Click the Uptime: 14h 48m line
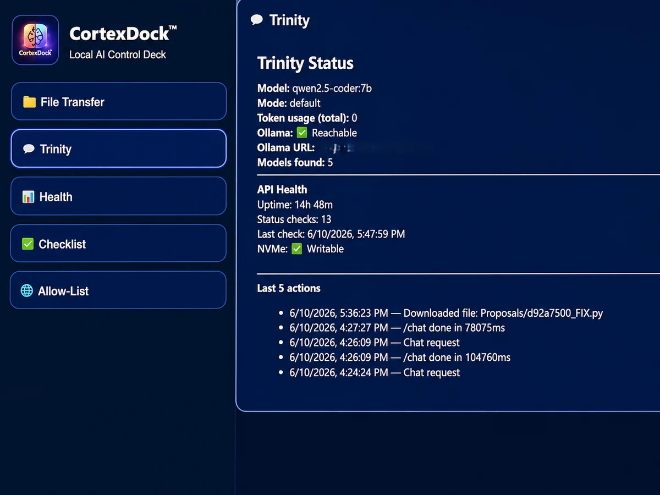This screenshot has width=660, height=495. pos(295,205)
